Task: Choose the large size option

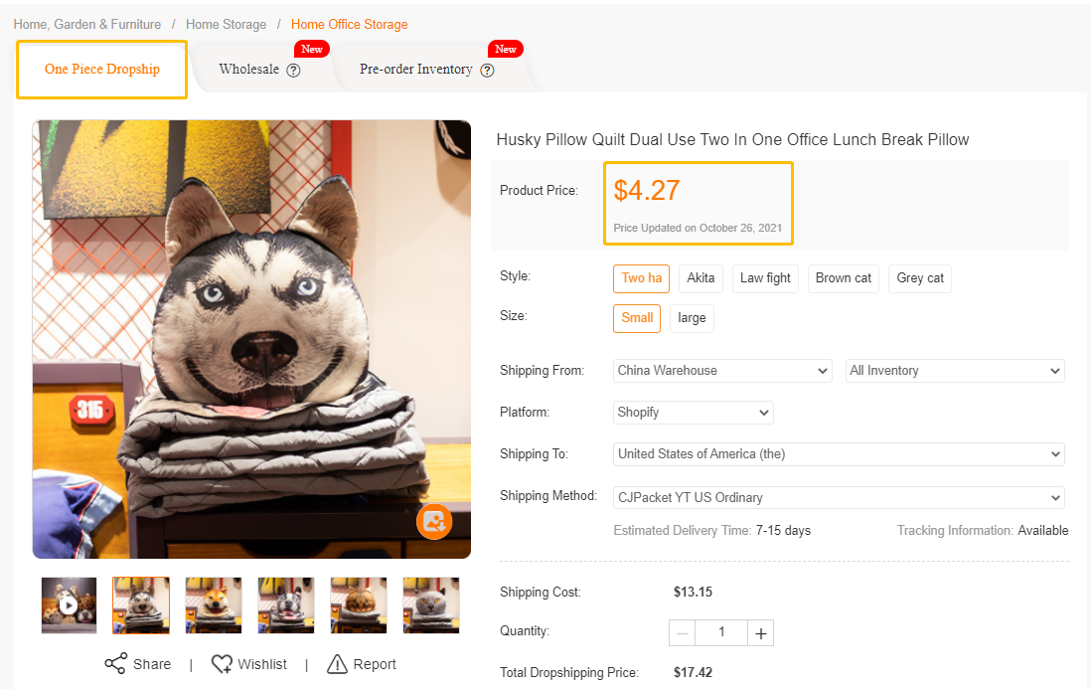Action: click(x=692, y=318)
